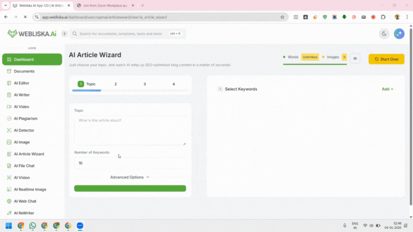The width and height of the screenshot is (413, 232).
Task: Open the AI Editor sidebar icon
Action: pyautogui.click(x=9, y=83)
